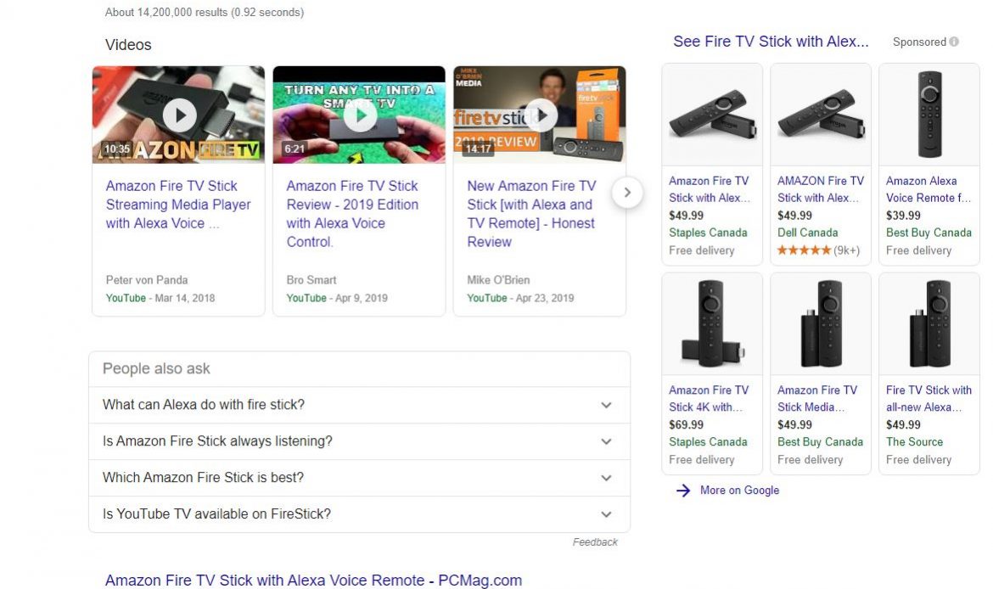Open the PCMag.com Fire TV Stick result
The height and width of the screenshot is (589, 993).
click(x=313, y=581)
